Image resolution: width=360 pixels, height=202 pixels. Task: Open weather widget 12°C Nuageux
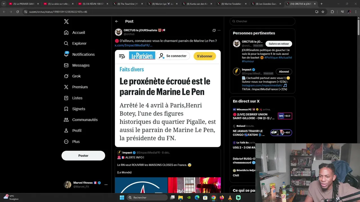[x=11, y=198]
